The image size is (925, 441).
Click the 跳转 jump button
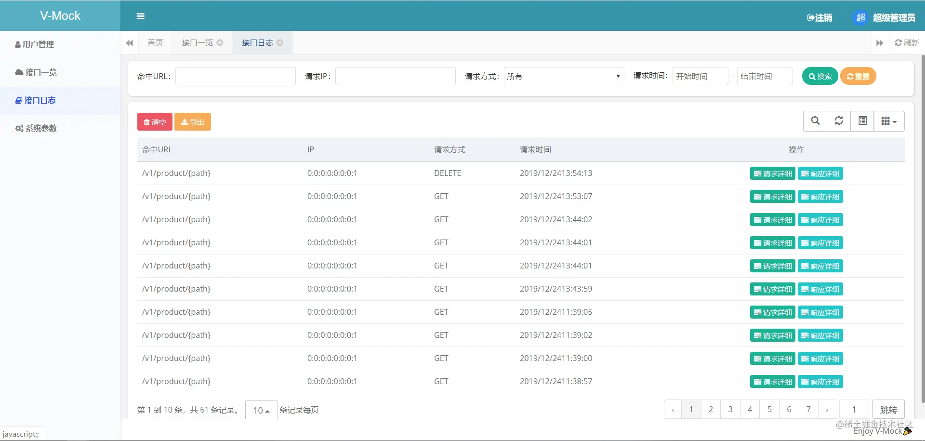point(888,410)
